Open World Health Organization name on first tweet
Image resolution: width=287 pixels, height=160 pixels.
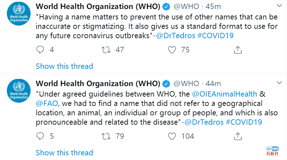click(98, 6)
